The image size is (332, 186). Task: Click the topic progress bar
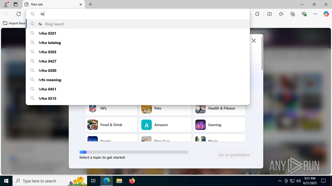pos(134,152)
